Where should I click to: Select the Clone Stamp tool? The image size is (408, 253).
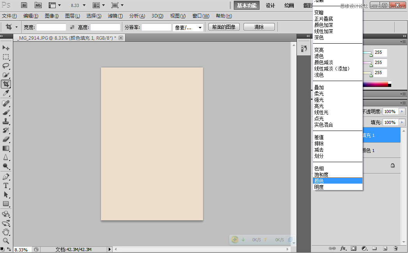tap(6, 121)
